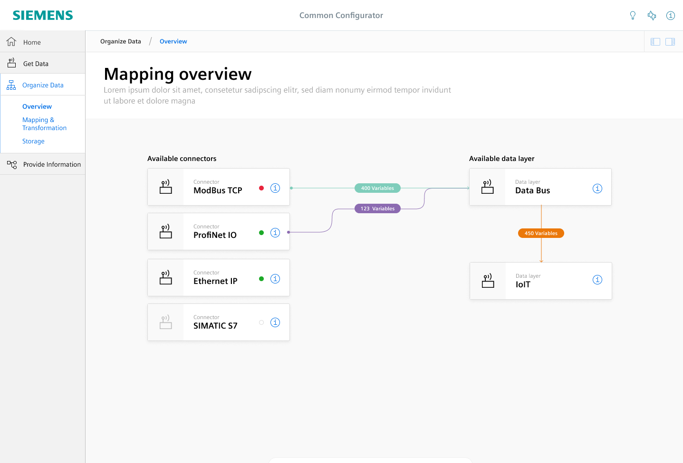This screenshot has height=463, width=683.
Task: Show info for Data Bus layer
Action: pos(597,189)
